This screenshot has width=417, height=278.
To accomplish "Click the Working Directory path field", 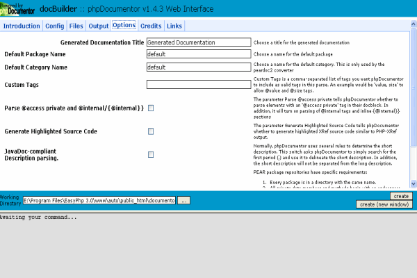I will coord(99,200).
